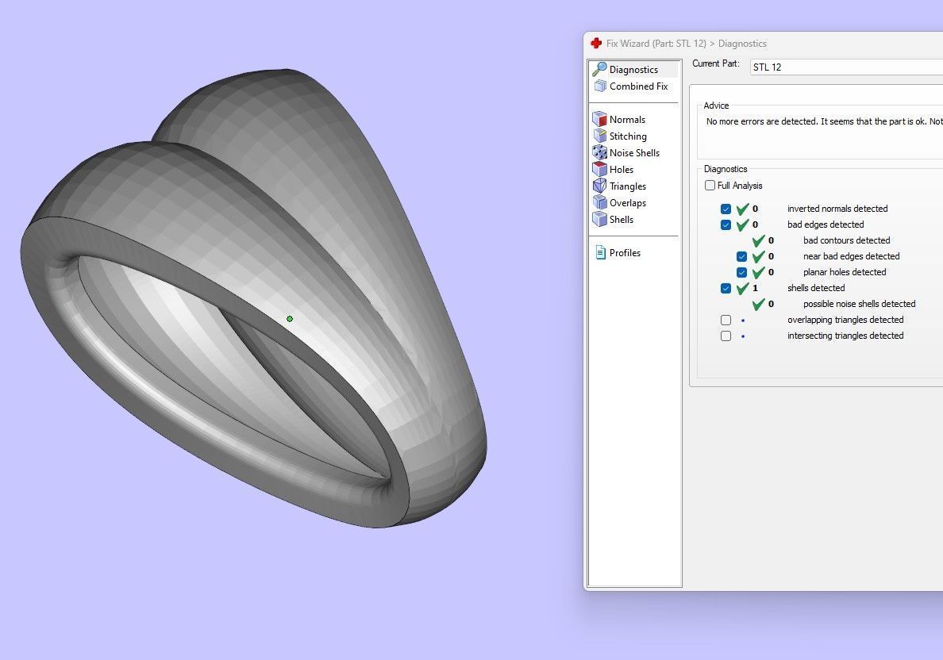
Task: Uncheck planar holes detected checkbox
Action: coord(741,272)
